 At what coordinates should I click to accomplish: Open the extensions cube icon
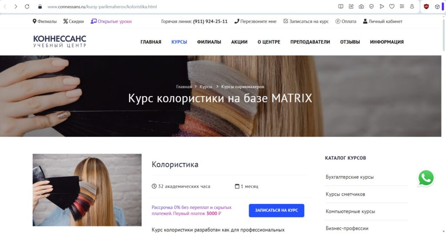tap(437, 7)
